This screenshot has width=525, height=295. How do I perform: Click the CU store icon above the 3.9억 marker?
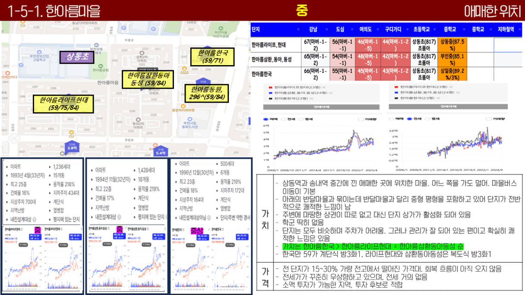[x=72, y=132]
